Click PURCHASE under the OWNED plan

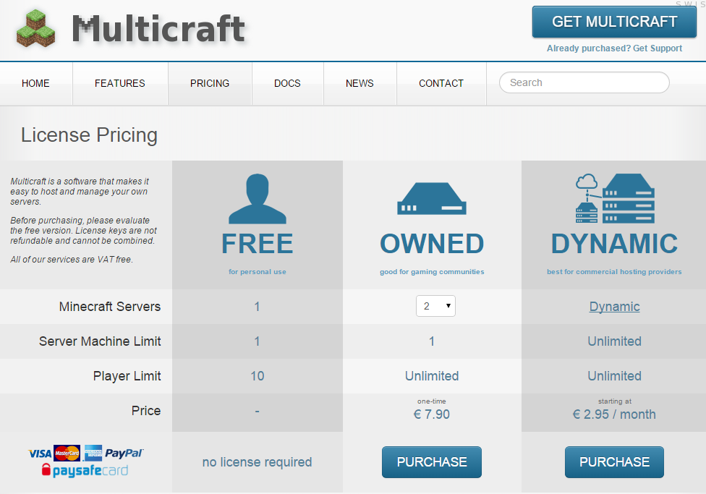(431, 461)
